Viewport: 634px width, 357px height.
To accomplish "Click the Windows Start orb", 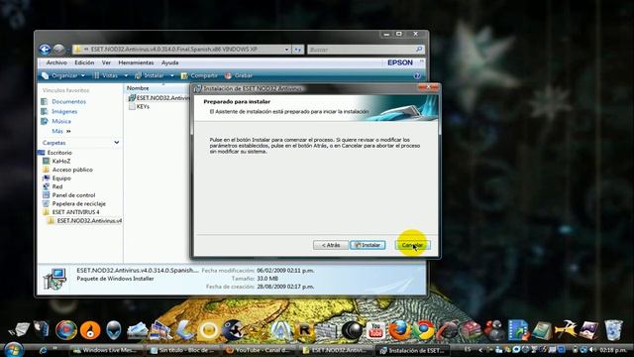I will (13, 350).
